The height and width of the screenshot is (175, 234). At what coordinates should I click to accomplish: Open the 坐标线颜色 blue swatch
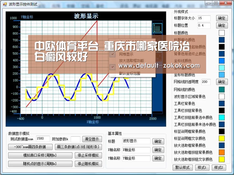[222, 61]
